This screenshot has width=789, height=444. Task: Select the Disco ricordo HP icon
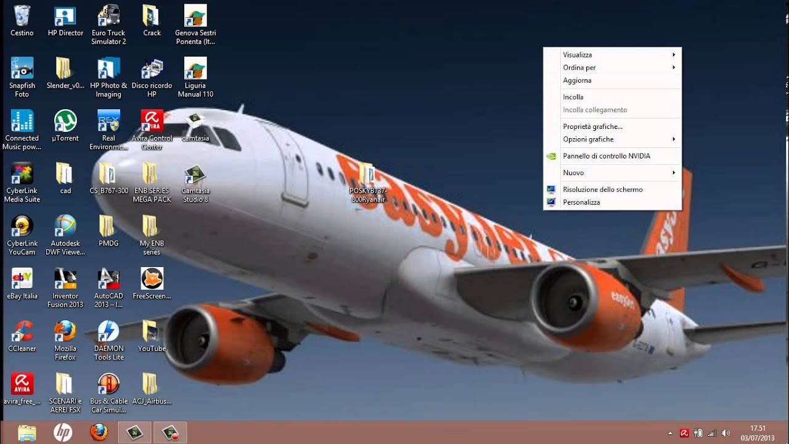(152, 78)
